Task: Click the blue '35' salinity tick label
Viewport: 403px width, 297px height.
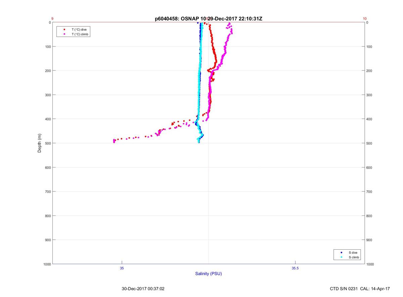Action: (122, 268)
